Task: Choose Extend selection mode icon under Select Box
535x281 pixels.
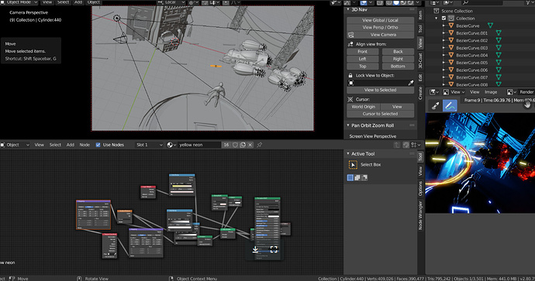Action: pos(357,177)
